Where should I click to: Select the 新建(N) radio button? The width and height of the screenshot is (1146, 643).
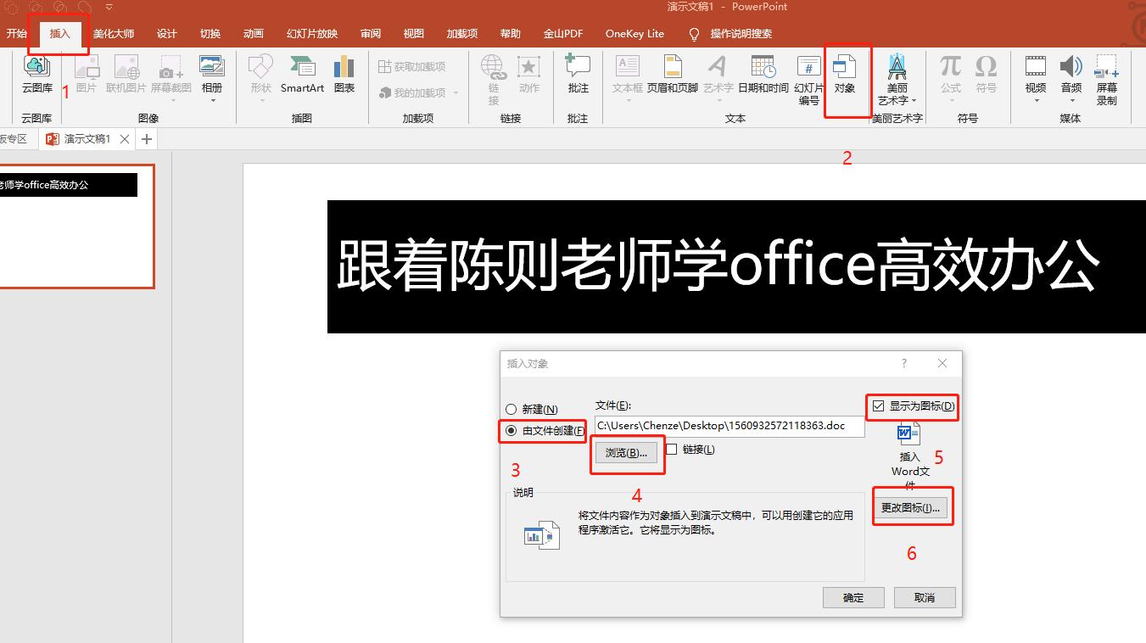click(512, 409)
